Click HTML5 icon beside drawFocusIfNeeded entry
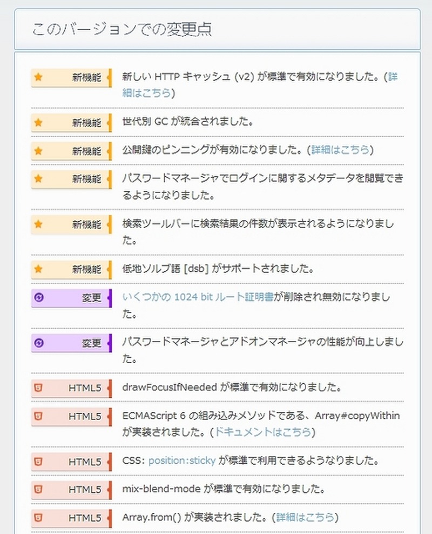Screen dimensions: 432x534 pos(38,388)
